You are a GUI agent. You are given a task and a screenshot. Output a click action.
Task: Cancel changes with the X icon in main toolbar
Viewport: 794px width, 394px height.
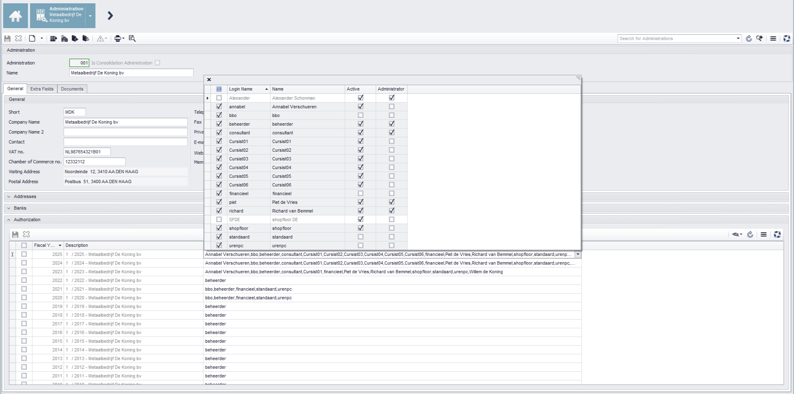coord(19,38)
